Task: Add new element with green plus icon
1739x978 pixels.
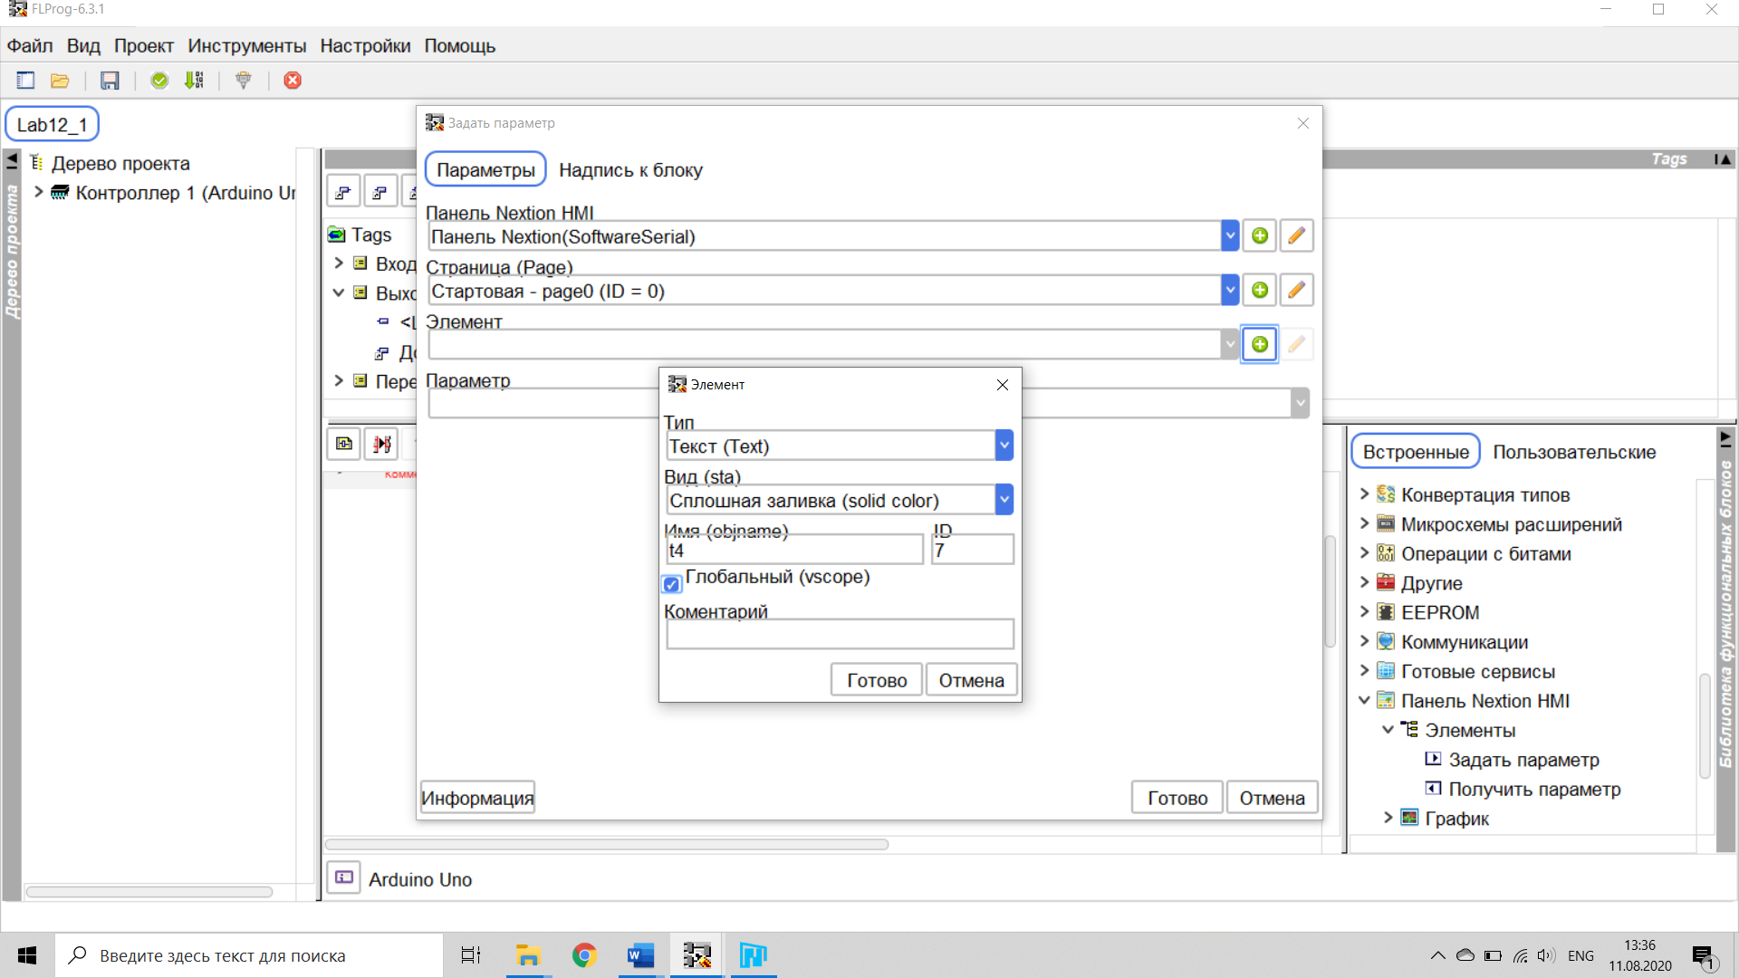Action: click(x=1259, y=344)
